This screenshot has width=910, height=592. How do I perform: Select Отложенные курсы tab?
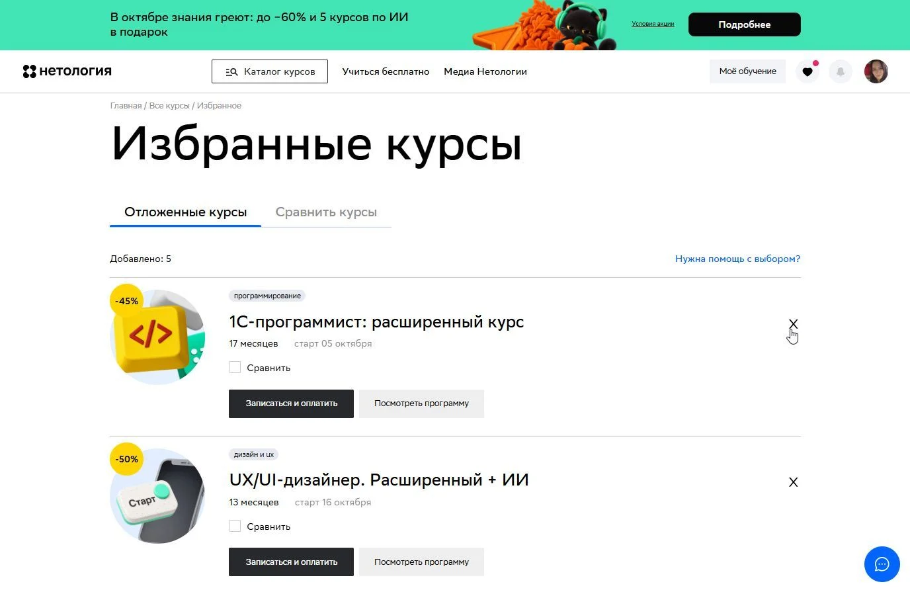coord(185,212)
